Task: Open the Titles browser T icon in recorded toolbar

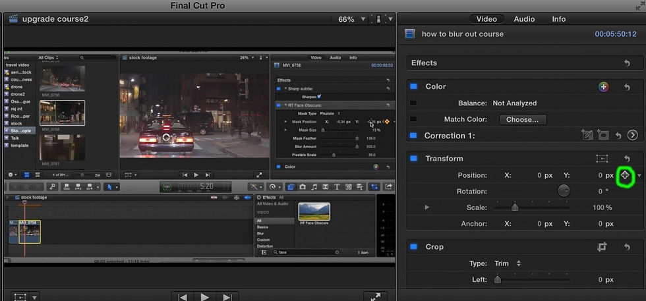Action: pos(337,186)
